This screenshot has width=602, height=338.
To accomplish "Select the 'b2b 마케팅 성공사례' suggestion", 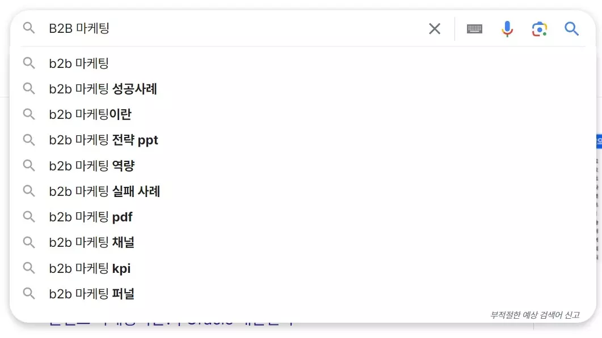I will click(102, 89).
